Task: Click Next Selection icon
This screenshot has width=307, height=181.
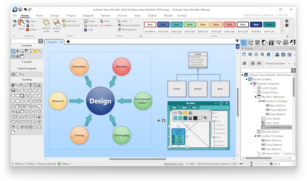Action: point(119,30)
